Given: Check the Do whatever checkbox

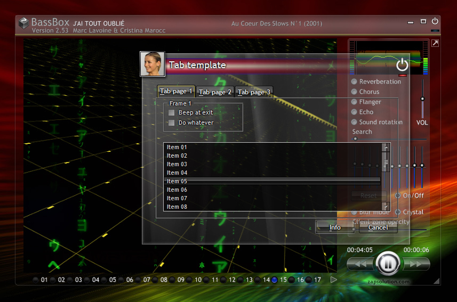Looking at the screenshot, I should tap(171, 123).
